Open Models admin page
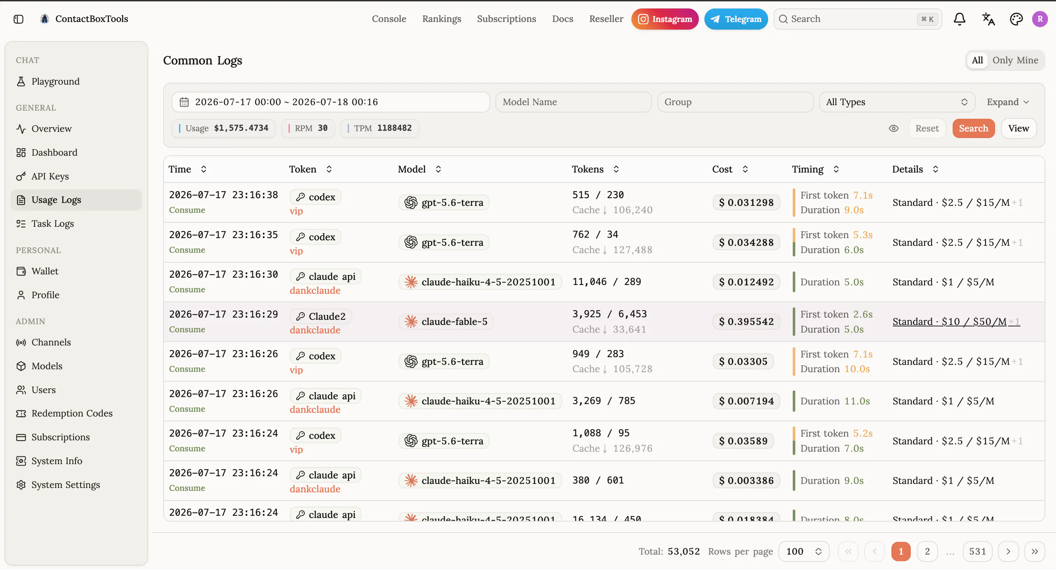The height and width of the screenshot is (570, 1056). pos(76,366)
